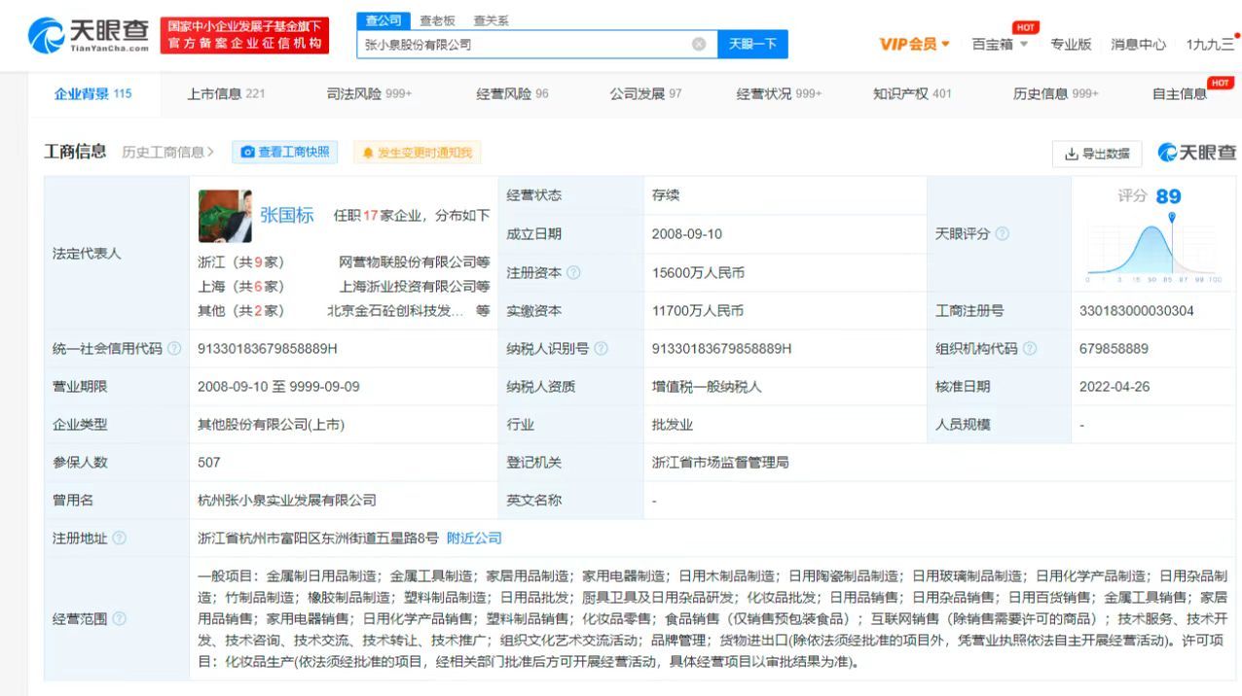The image size is (1242, 696).
Task: Expand the 历史工商信息 link
Action: (168, 153)
